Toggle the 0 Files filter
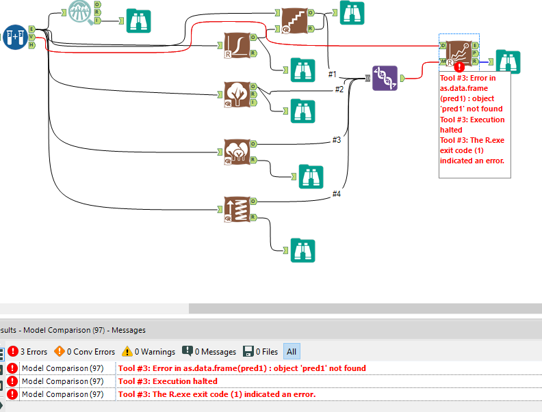 [260, 352]
